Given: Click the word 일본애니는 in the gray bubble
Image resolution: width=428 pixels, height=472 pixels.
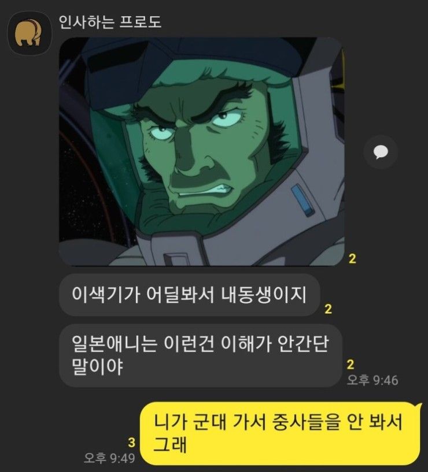Looking at the screenshot, I should click(115, 344).
